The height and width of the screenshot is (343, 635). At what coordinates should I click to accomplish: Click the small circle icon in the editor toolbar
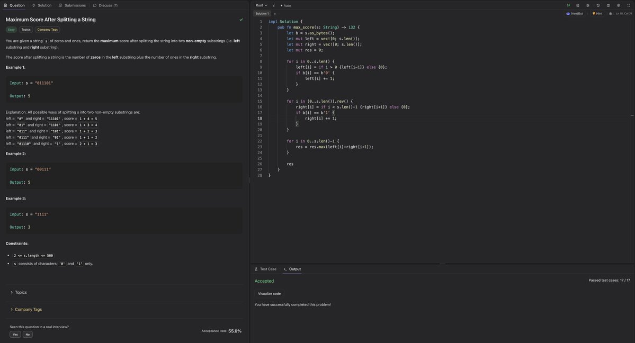pyautogui.click(x=588, y=5)
